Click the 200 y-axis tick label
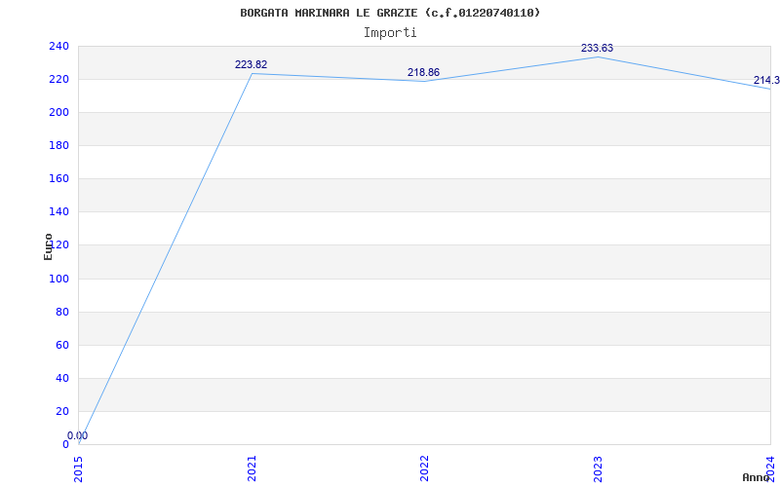Viewport: 780px width, 487px height. 58,113
